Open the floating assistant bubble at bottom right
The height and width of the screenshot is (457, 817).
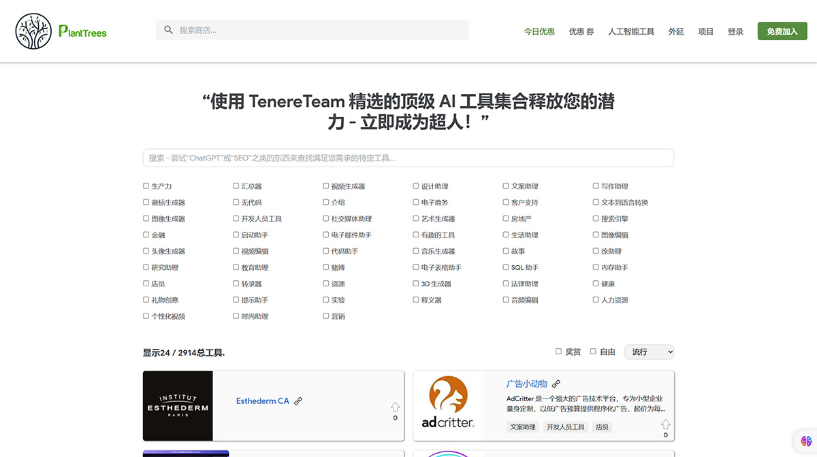coord(806,441)
